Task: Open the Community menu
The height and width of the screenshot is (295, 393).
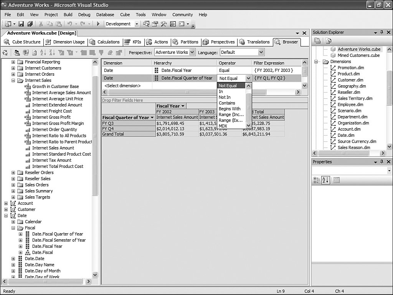Action: [182, 15]
